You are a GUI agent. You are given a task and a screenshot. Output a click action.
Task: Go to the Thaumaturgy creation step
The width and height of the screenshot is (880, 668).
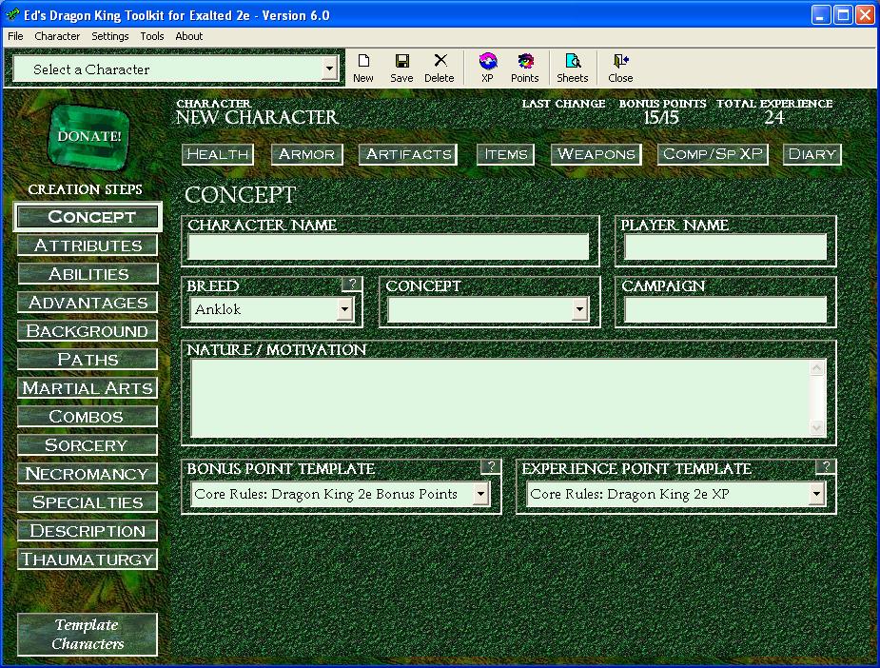coord(88,560)
